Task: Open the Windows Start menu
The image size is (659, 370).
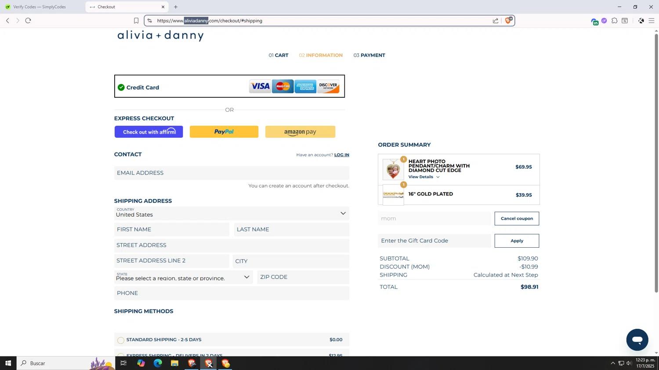Action: pyautogui.click(x=8, y=363)
